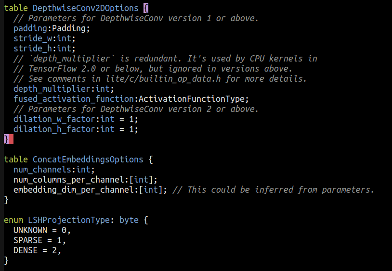
Task: Click the highlighted opening brace after DepthwiseConv2DOptions
Action: [146, 8]
